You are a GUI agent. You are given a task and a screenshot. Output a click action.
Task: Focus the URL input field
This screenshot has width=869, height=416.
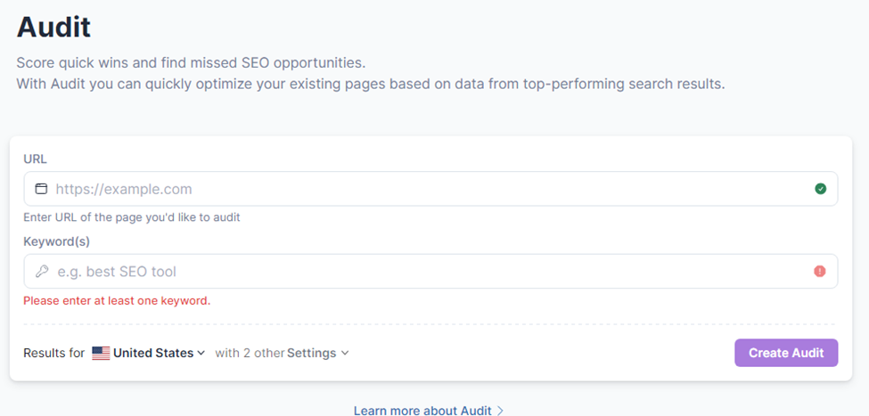428,189
